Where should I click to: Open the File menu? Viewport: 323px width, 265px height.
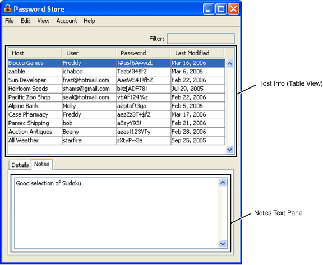pyautogui.click(x=10, y=21)
